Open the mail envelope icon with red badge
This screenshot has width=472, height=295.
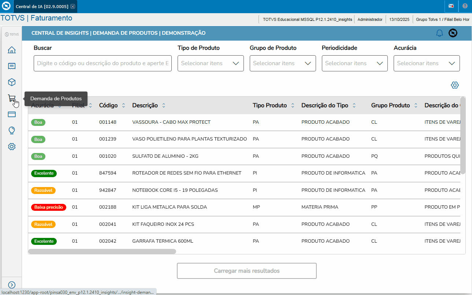pyautogui.click(x=451, y=6)
